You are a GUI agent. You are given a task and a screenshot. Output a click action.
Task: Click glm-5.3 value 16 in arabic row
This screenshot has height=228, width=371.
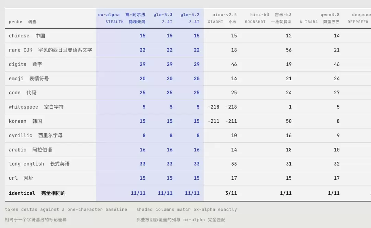(x=169, y=149)
